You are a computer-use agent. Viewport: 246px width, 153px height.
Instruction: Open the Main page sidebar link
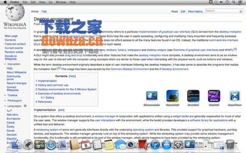11,36
